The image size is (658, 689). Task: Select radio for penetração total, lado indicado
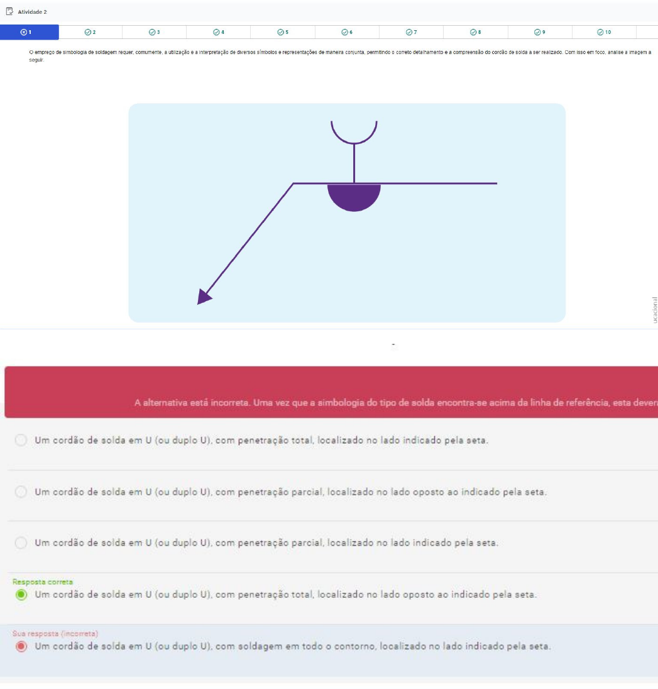pos(21,441)
